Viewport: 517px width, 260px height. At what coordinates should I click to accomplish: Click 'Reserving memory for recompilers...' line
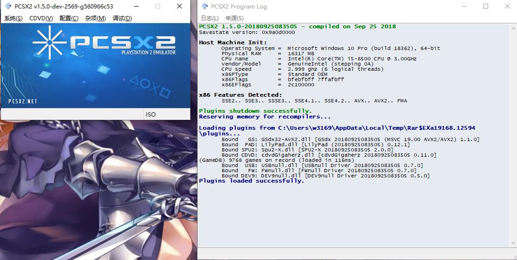[265, 117]
